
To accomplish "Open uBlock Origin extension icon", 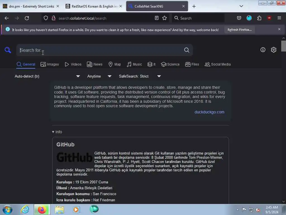I will pos(269,18).
